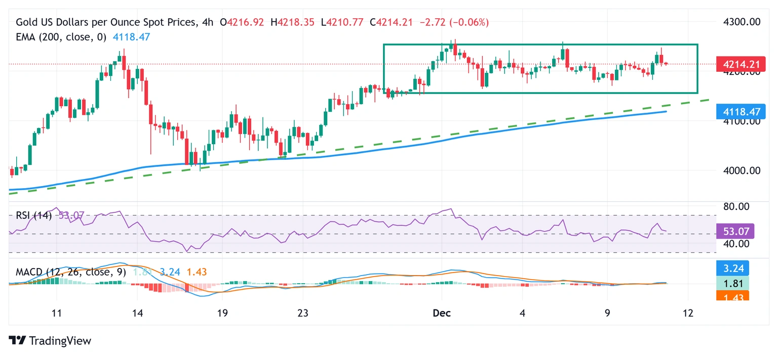Click the 23 date label on time axis

pyautogui.click(x=302, y=313)
